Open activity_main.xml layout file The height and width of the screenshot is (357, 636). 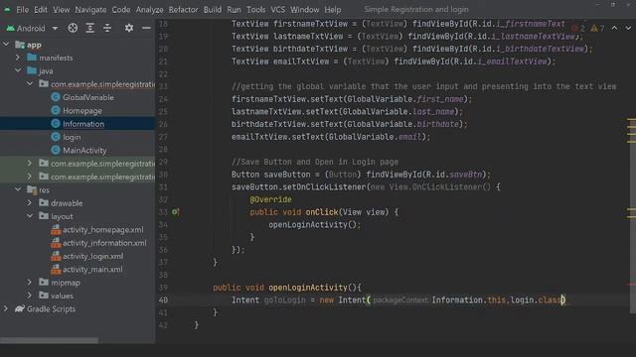coord(92,269)
